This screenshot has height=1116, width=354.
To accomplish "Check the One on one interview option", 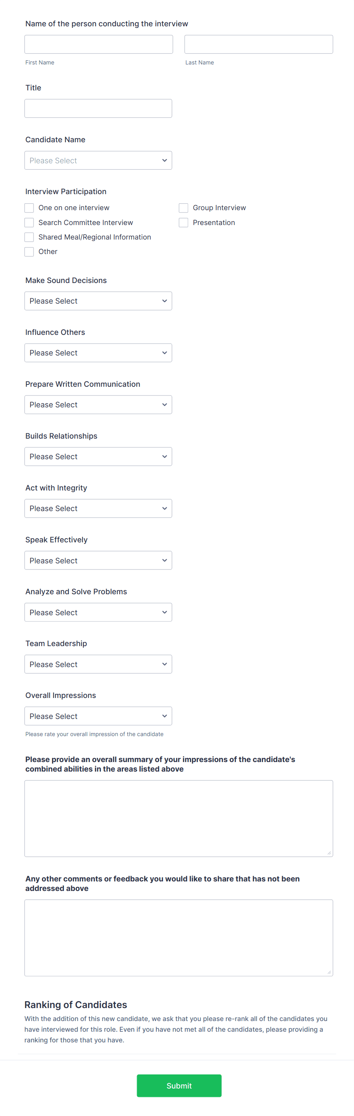I will [29, 207].
